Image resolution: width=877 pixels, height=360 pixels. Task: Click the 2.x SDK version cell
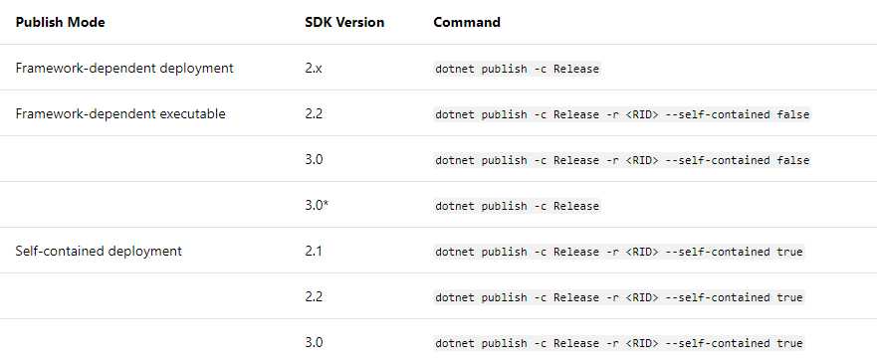(314, 69)
